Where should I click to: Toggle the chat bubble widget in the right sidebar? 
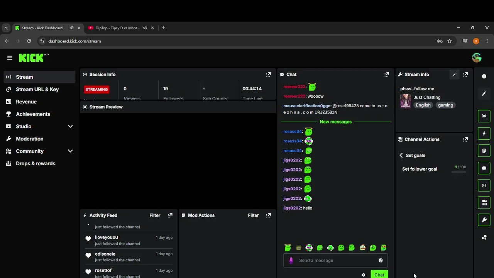tap(484, 168)
